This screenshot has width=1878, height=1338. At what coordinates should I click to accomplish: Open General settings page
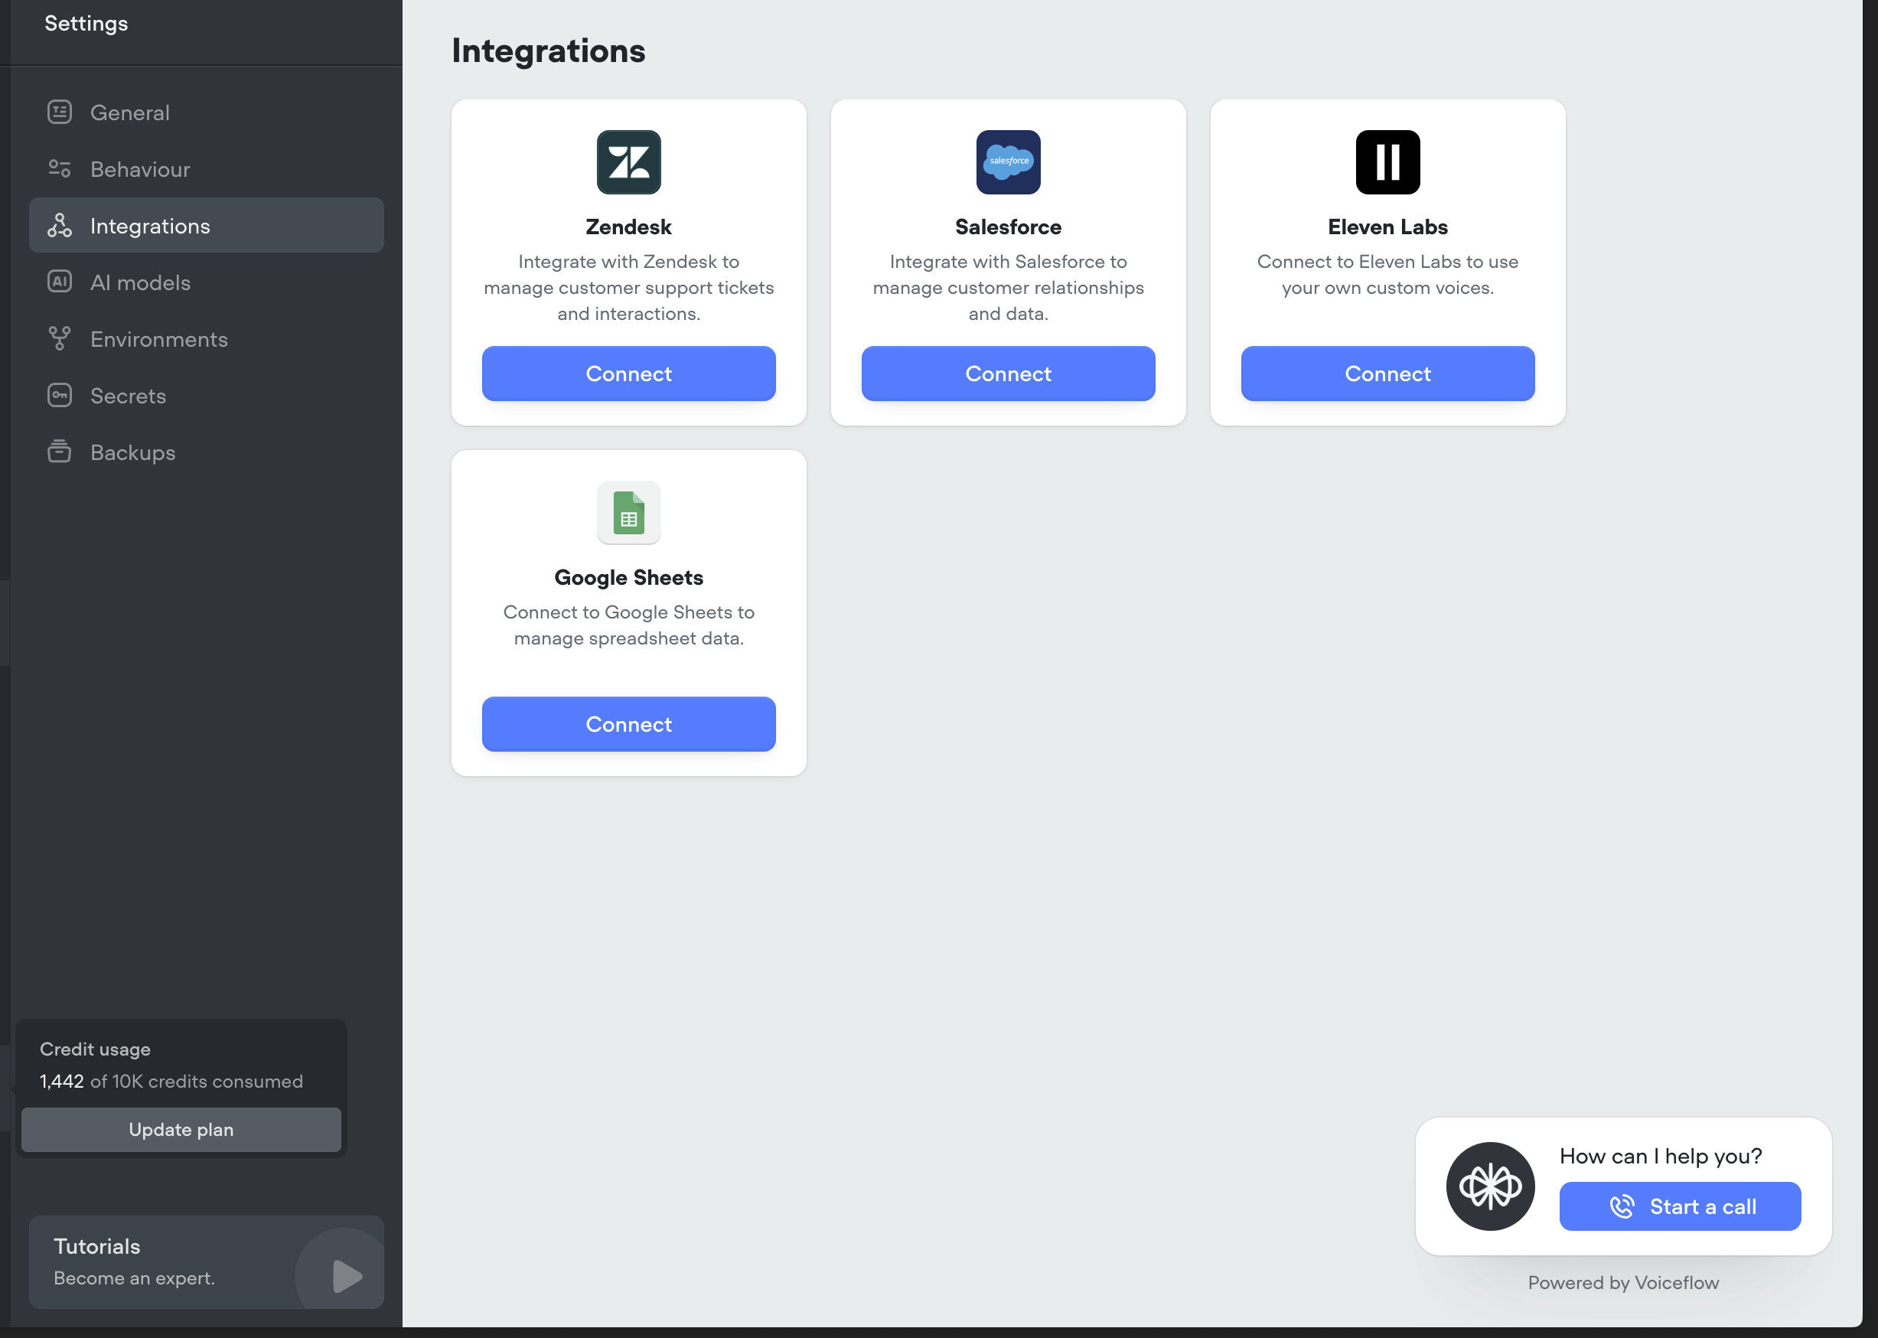[206, 112]
